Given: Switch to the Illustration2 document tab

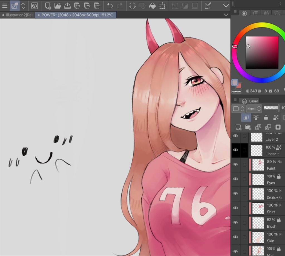Looking at the screenshot, I should 18,15.
